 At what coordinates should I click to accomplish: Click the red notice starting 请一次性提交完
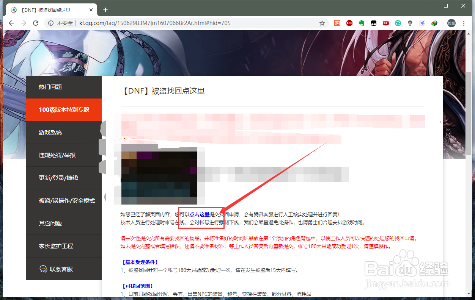269,239
